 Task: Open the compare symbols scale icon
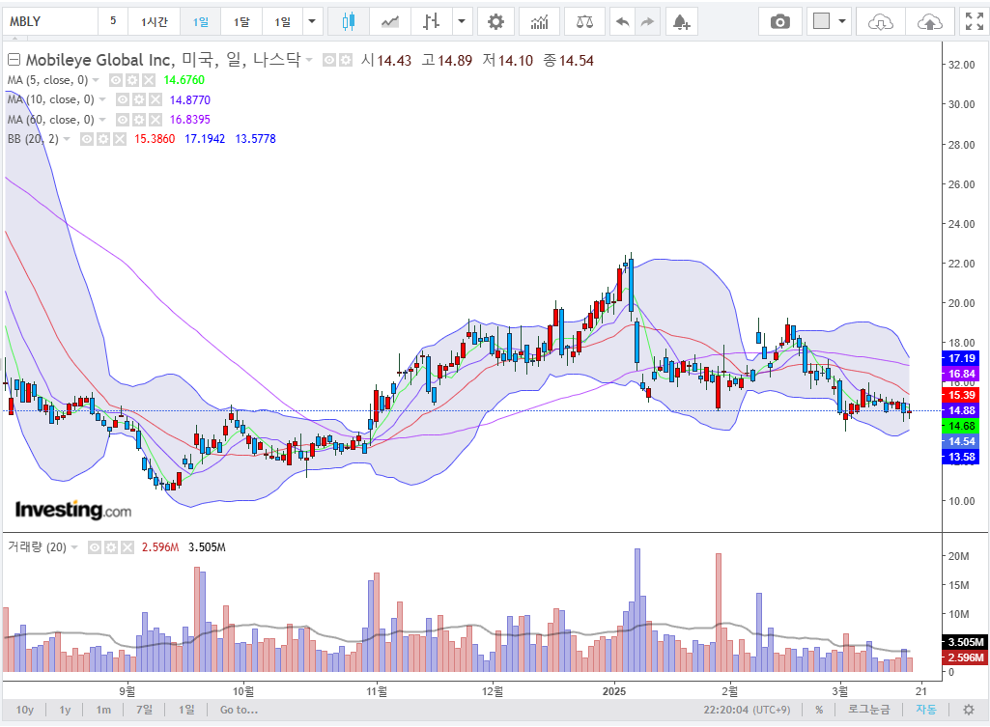[584, 22]
